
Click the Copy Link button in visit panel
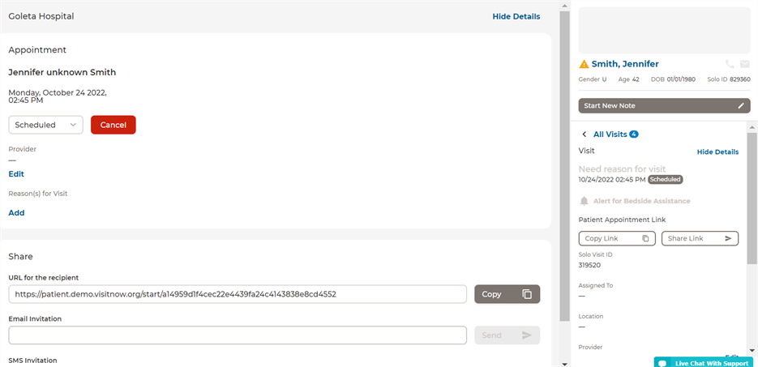click(616, 238)
